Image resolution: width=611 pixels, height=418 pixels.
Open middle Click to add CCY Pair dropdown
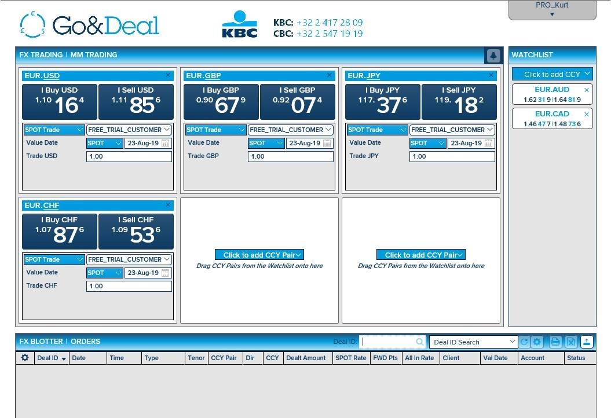(259, 255)
